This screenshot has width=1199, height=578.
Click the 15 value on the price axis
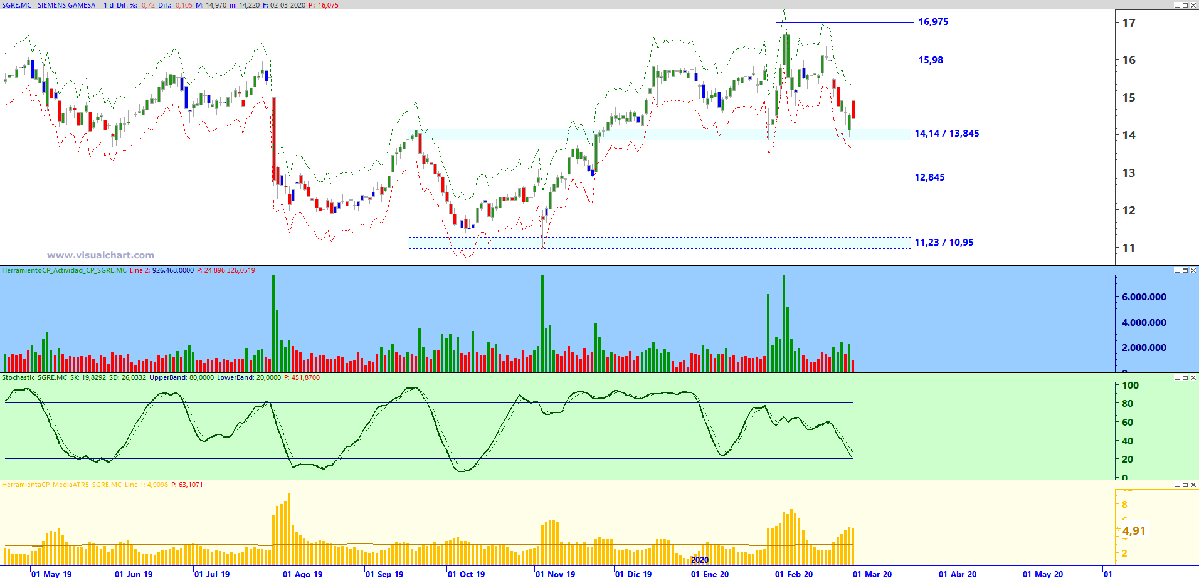coord(1129,97)
